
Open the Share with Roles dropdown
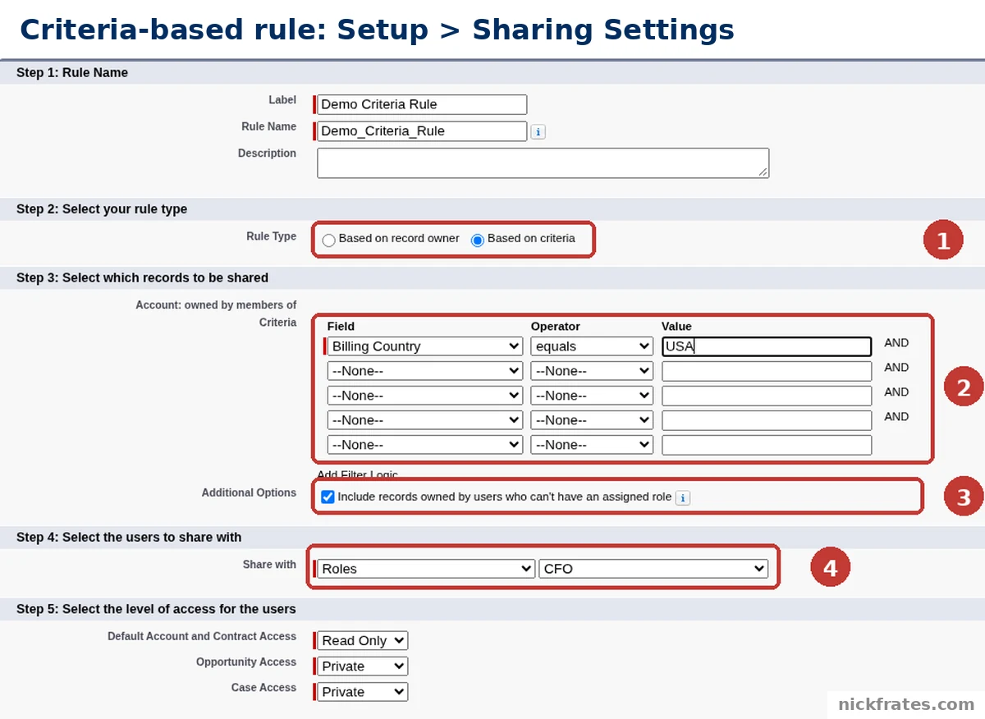pos(426,569)
